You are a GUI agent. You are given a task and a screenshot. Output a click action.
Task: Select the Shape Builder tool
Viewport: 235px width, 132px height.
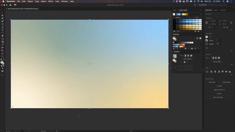coord(3,39)
